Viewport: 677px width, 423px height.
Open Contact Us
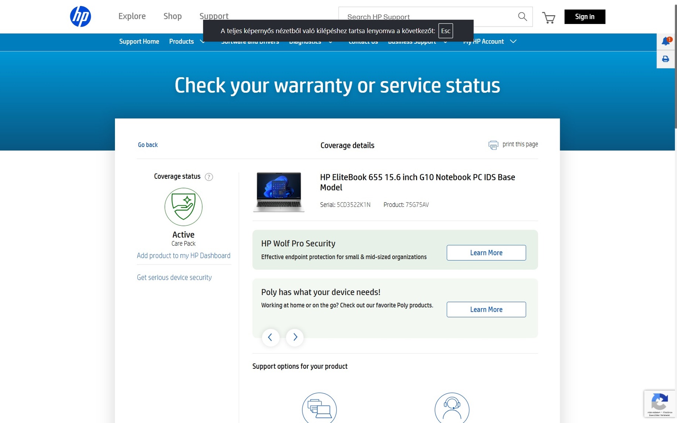click(363, 42)
